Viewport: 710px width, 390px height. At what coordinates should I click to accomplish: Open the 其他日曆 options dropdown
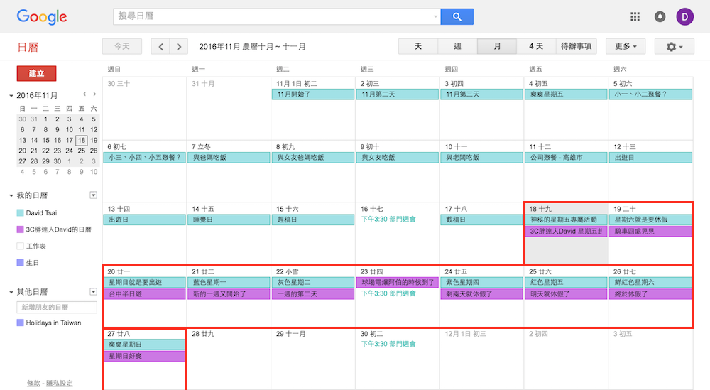click(x=93, y=292)
